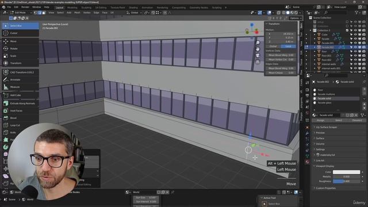The width and height of the screenshot is (368, 207).
Task: Select facade.002 in the outliner
Action: tap(328, 47)
